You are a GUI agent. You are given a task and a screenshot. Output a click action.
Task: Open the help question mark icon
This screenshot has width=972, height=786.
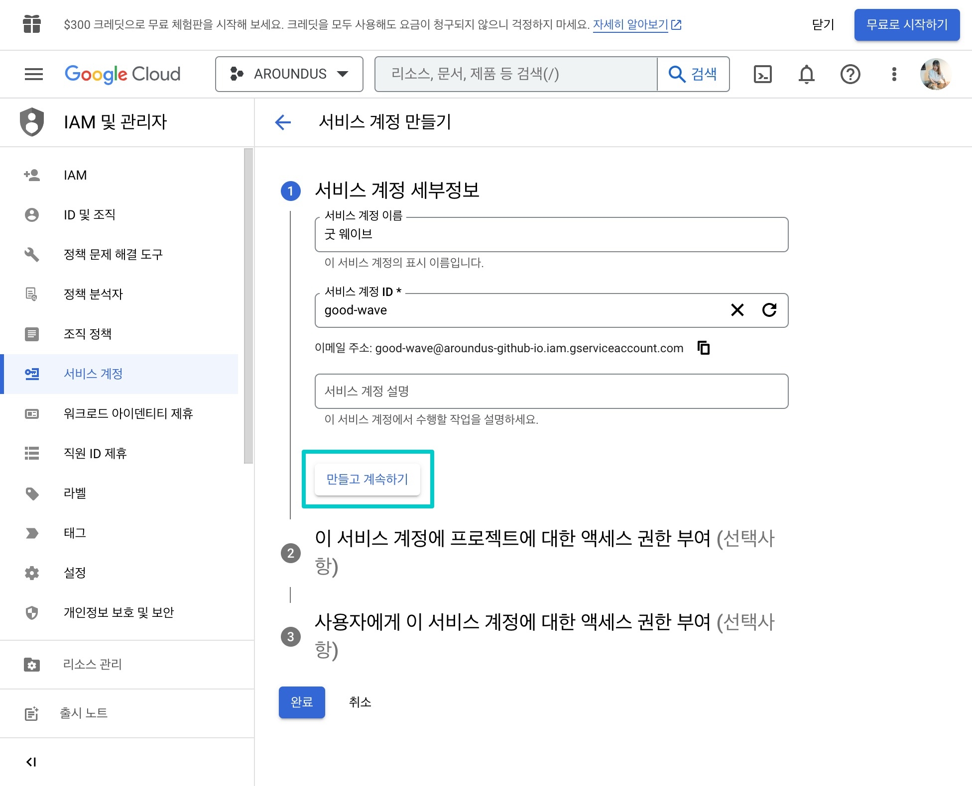[850, 74]
